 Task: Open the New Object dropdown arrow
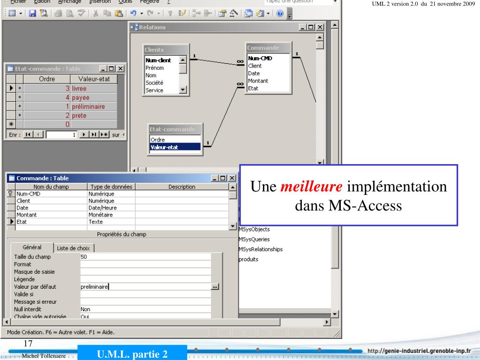[268, 14]
